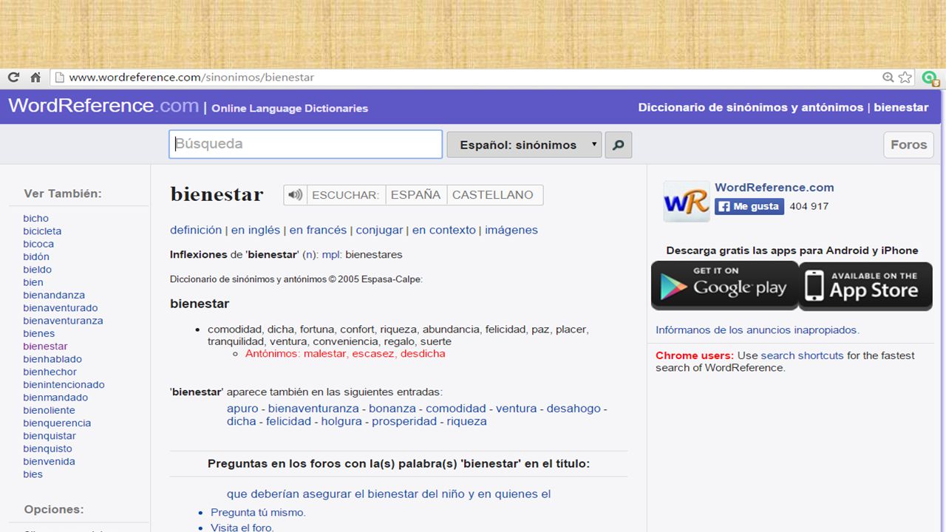Open the conjugar link

pos(379,230)
